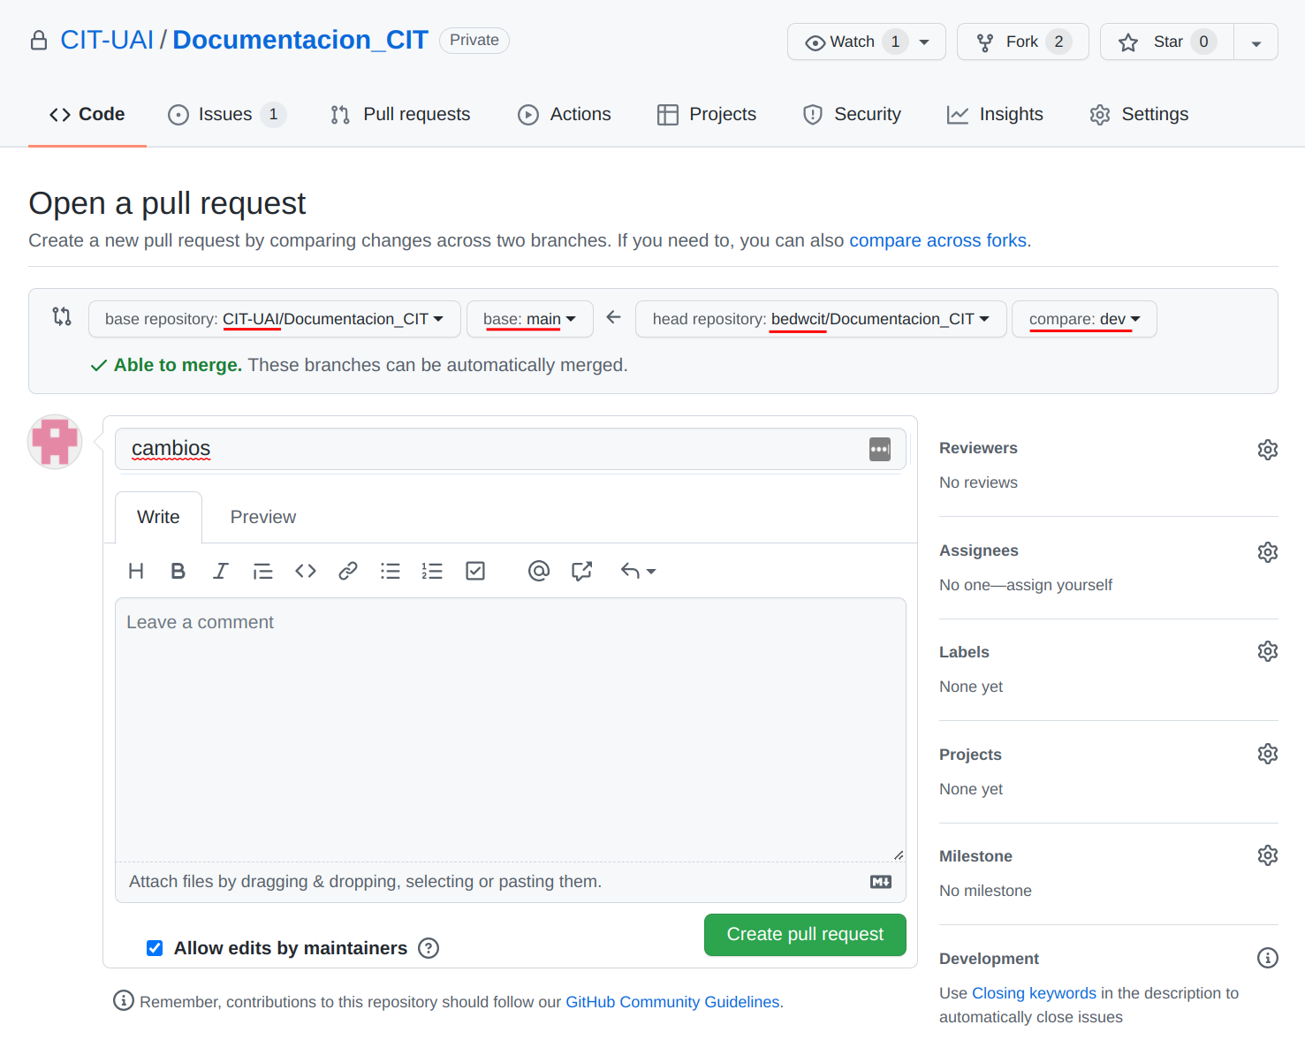Switch to the Preview tab
Viewport: 1305px width, 1040px height.
pos(262,517)
